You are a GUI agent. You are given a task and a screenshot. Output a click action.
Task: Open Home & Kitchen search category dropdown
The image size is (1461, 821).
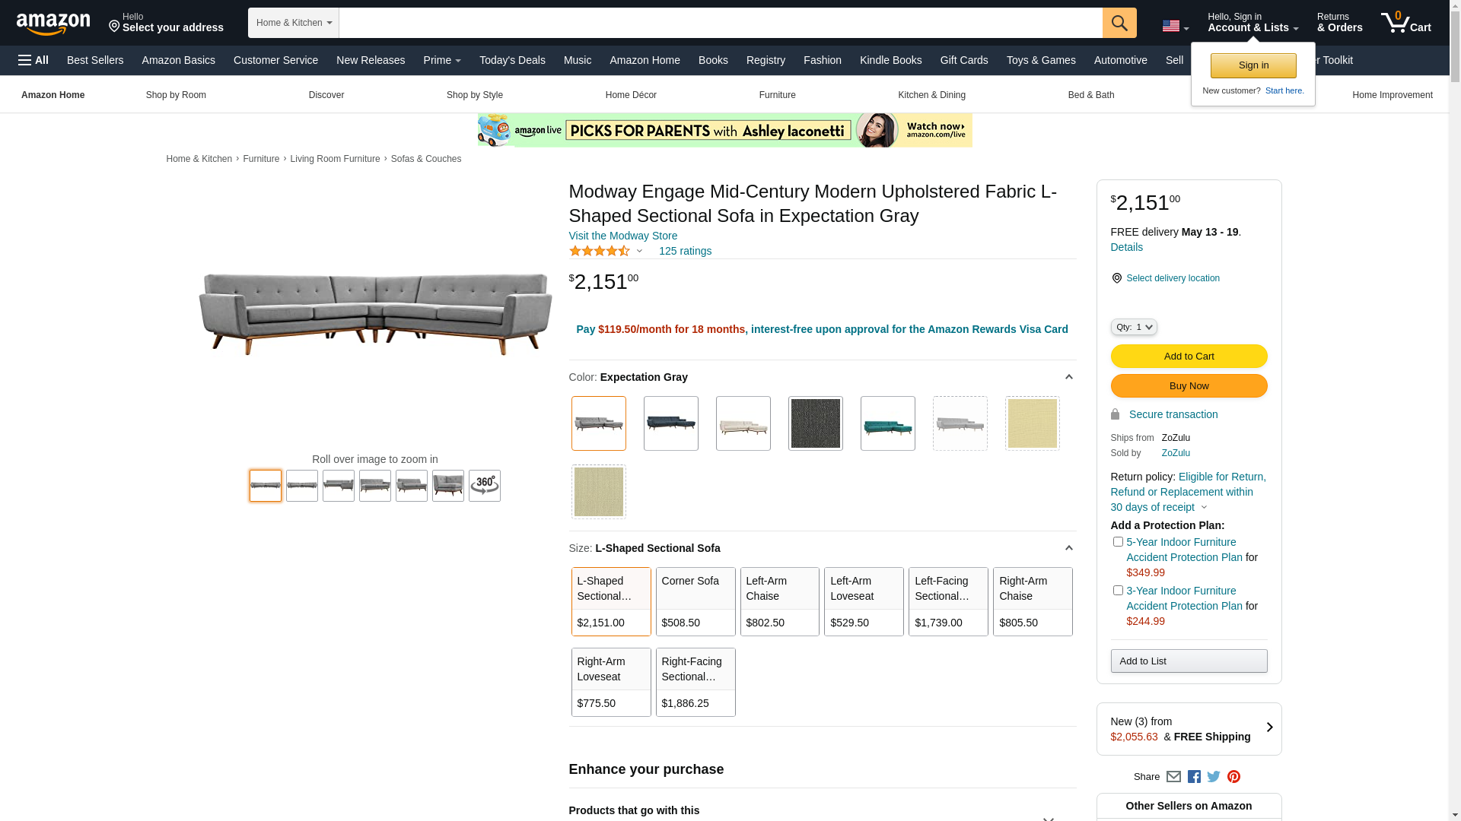[x=293, y=23]
